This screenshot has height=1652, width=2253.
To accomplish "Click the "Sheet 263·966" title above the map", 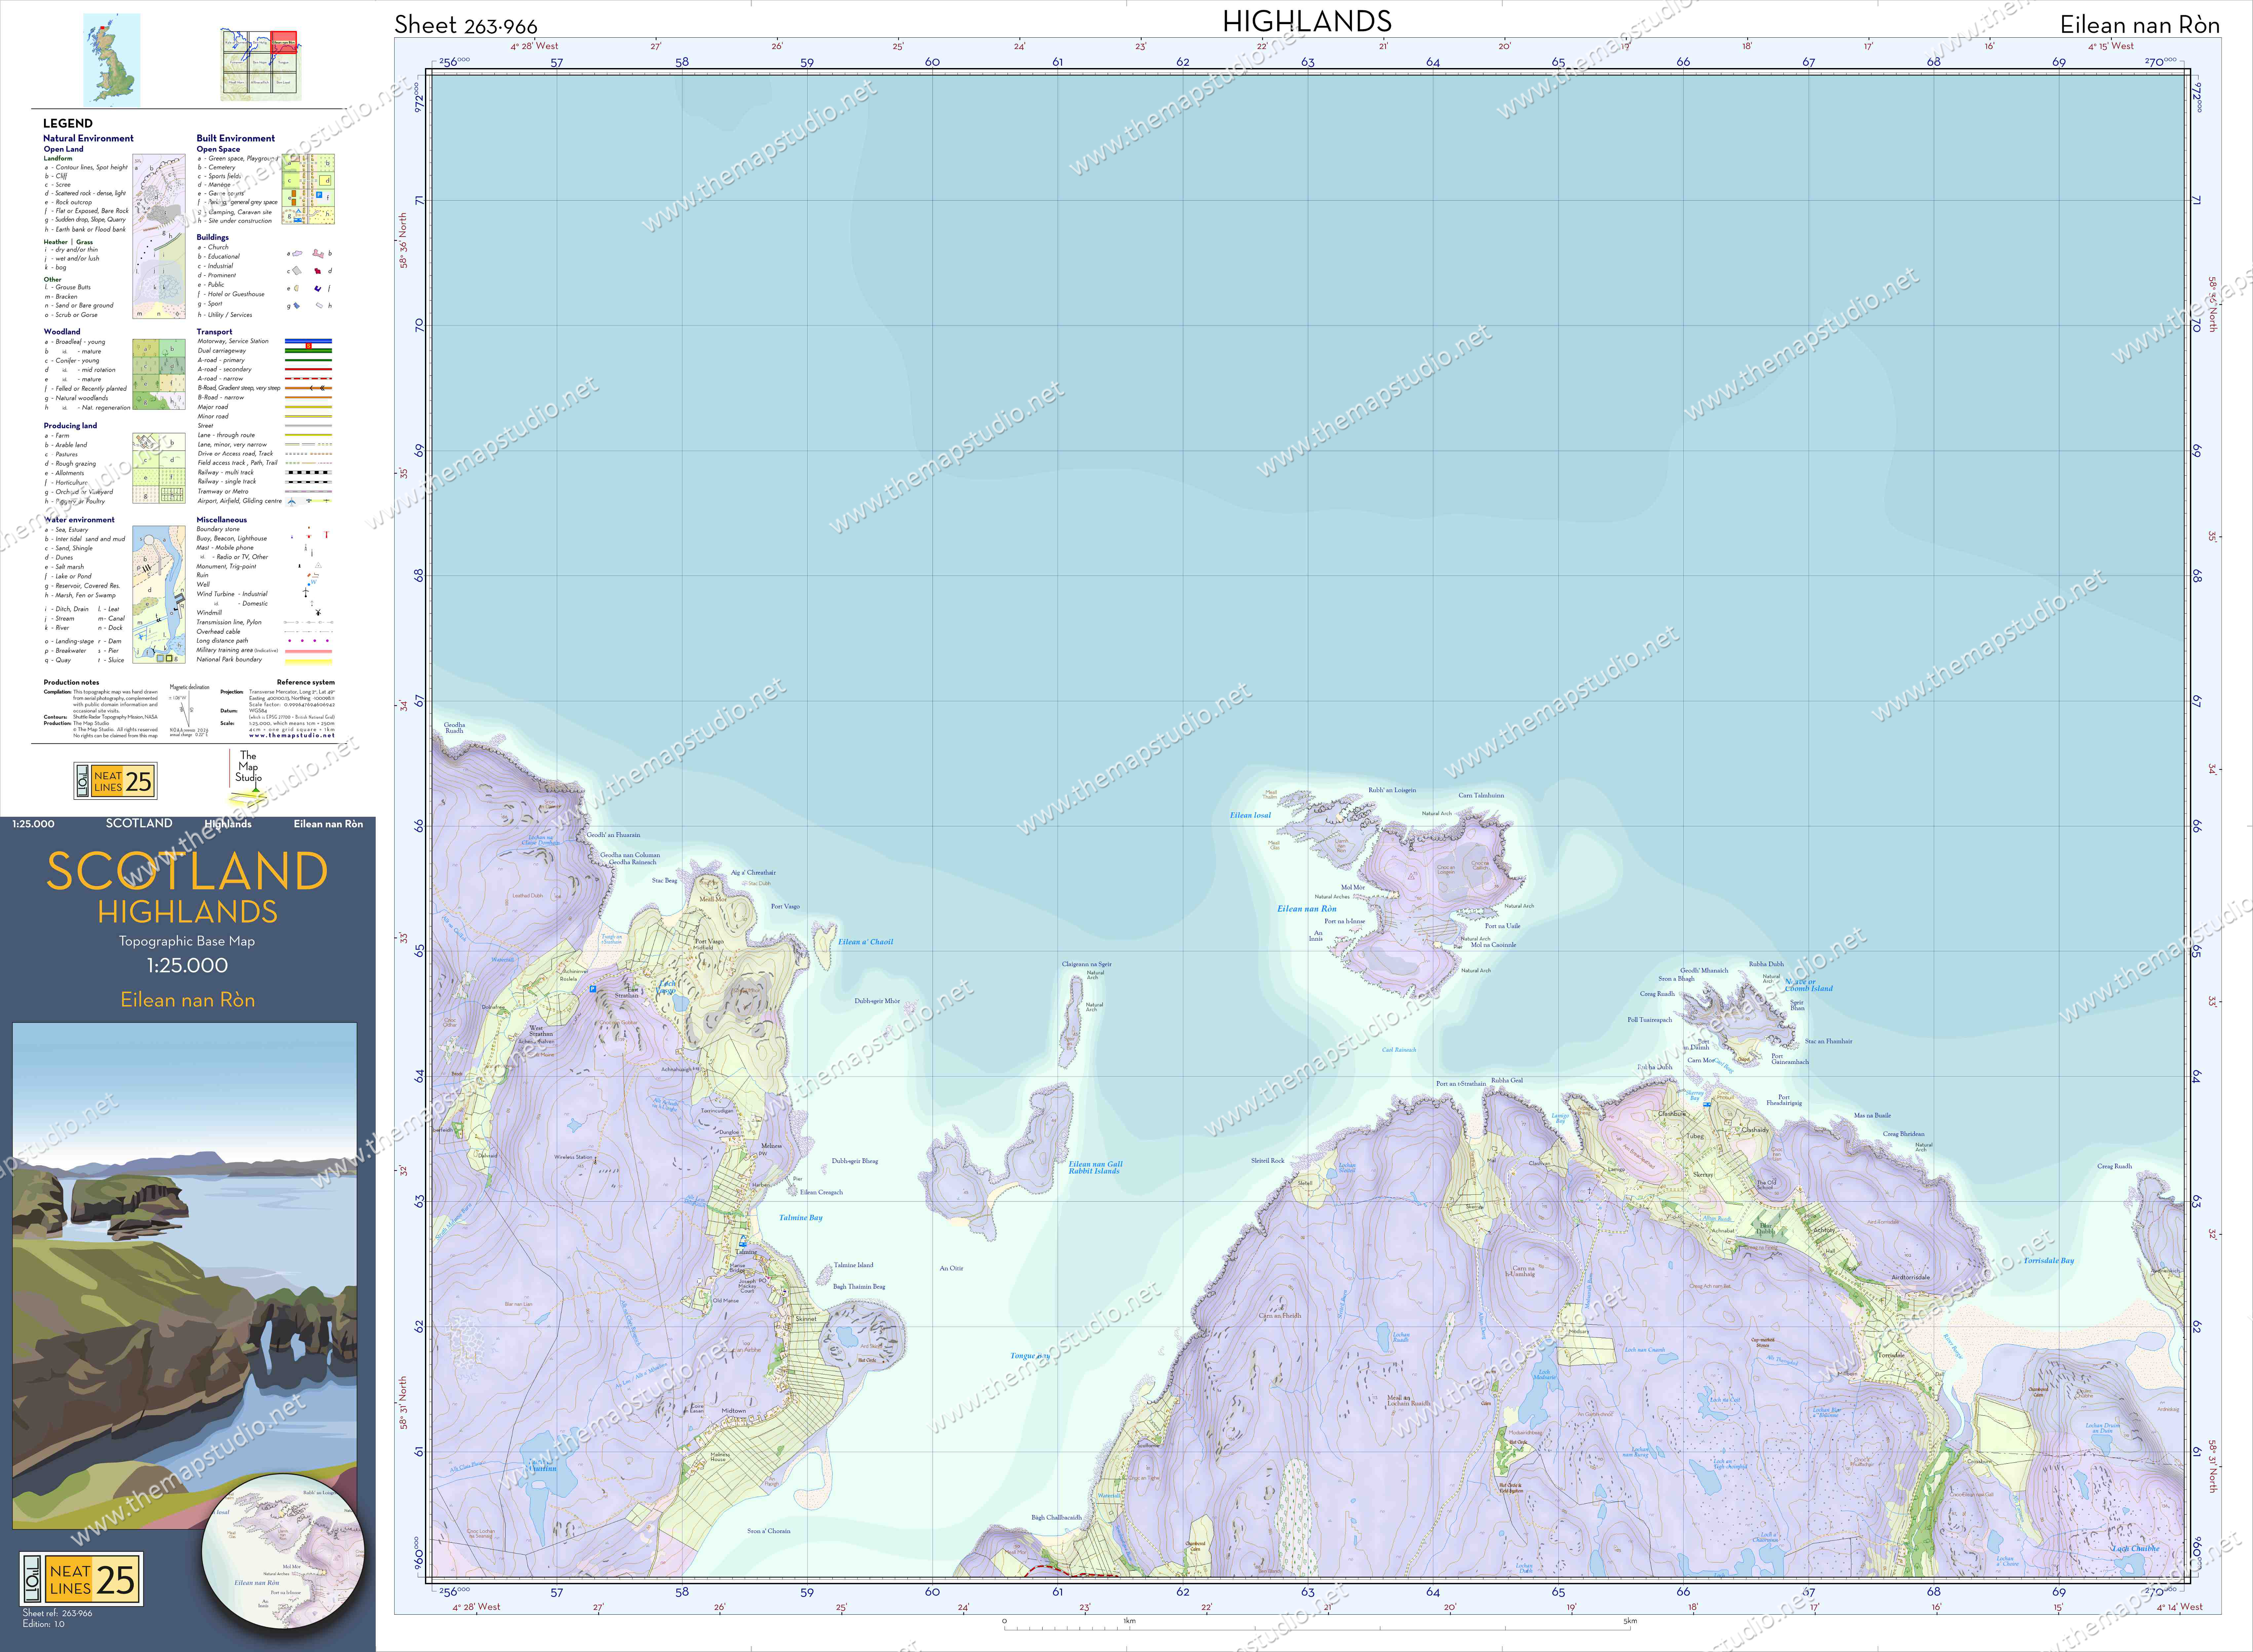I will (466, 25).
